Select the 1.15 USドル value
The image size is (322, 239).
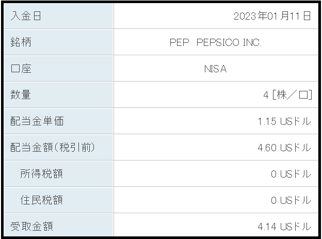285,121
